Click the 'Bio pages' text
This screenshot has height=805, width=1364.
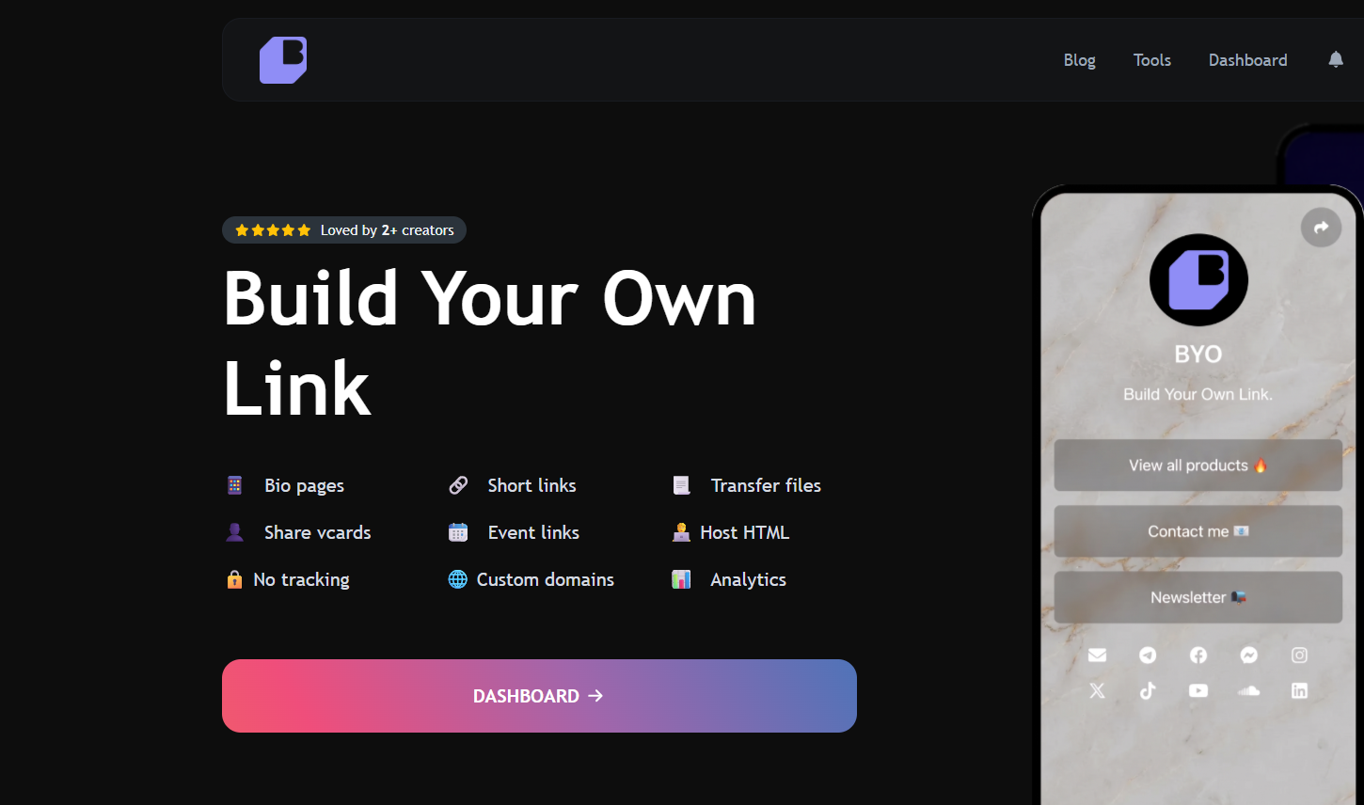point(304,486)
